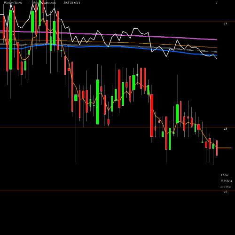Click the 'V: 0.81 X' volume text
This screenshot has height=235, width=235.
[226, 181]
